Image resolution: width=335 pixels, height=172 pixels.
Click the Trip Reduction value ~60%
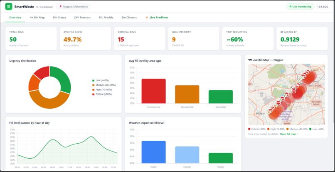pyautogui.click(x=234, y=40)
